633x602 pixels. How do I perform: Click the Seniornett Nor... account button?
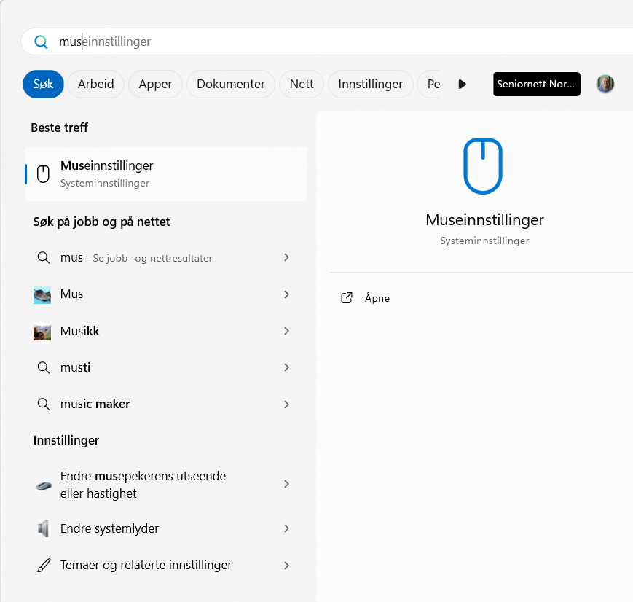[536, 84]
